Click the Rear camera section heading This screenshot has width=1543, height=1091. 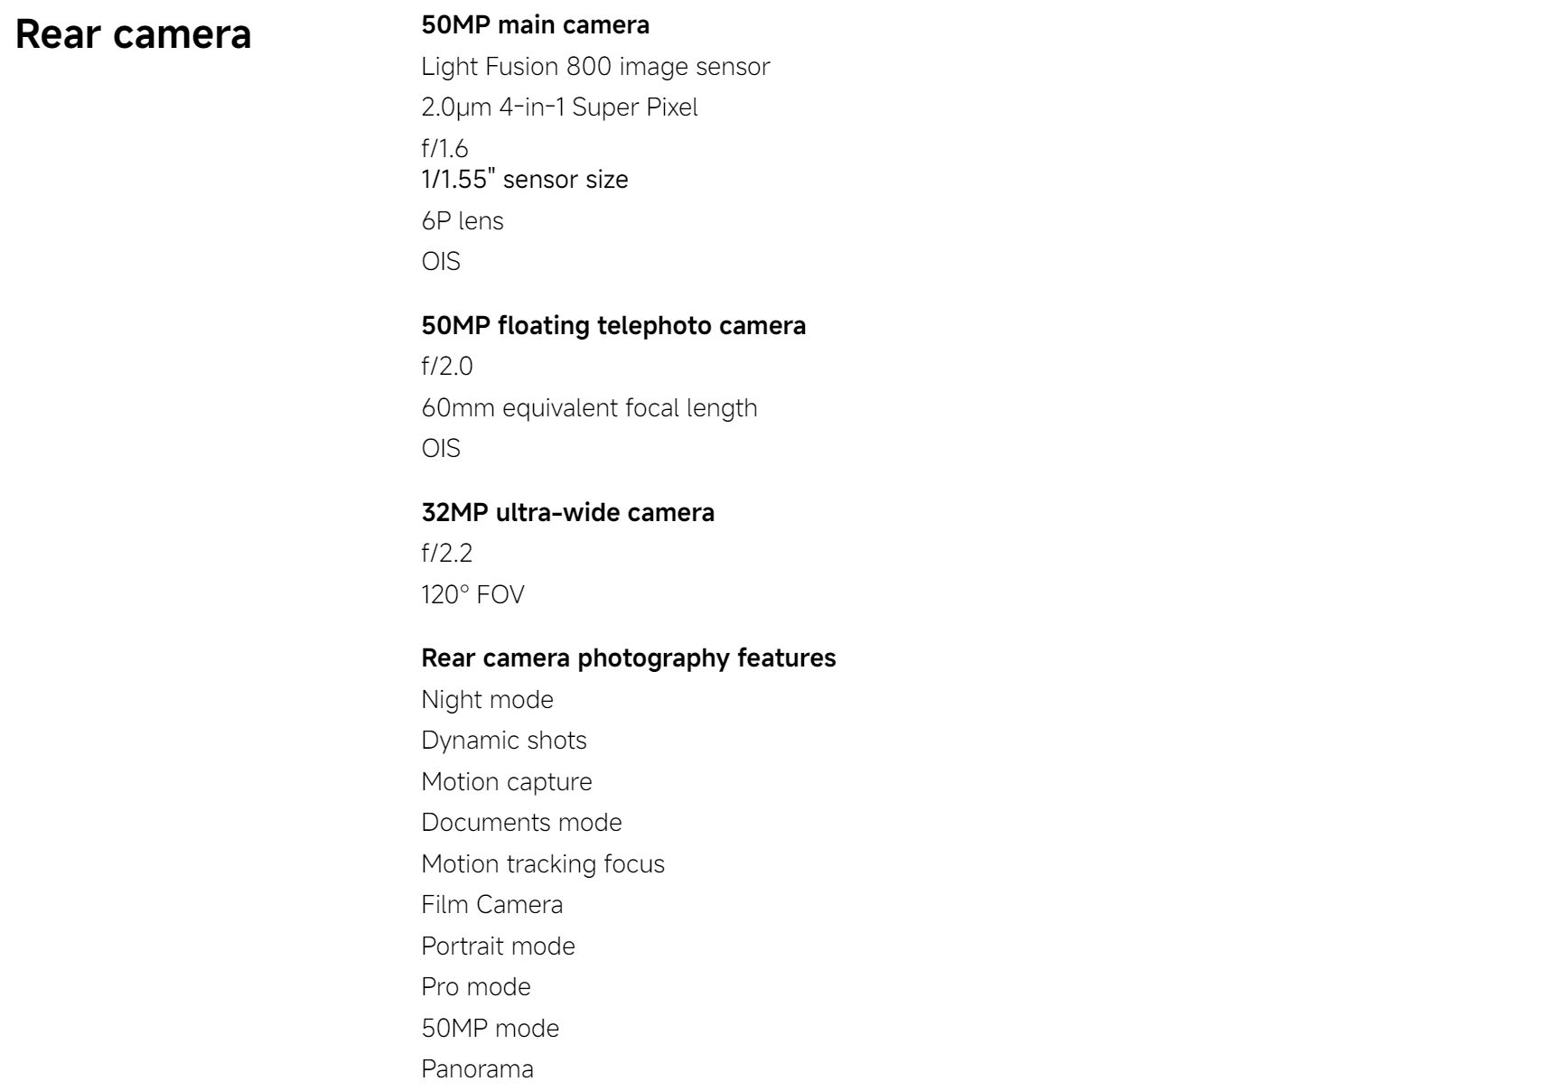(134, 35)
